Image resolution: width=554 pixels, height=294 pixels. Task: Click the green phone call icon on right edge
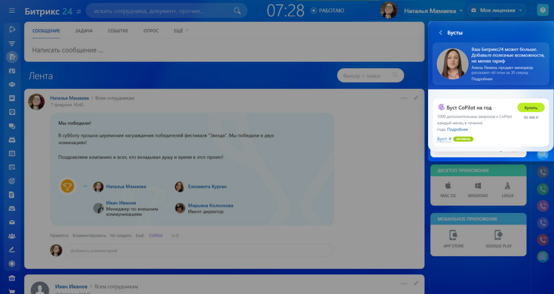tap(543, 189)
